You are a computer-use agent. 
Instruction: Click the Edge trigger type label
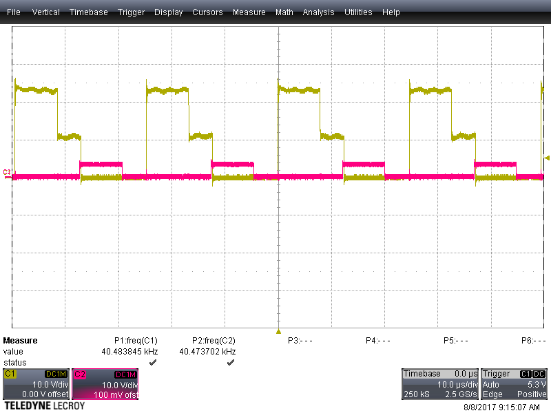(492, 394)
